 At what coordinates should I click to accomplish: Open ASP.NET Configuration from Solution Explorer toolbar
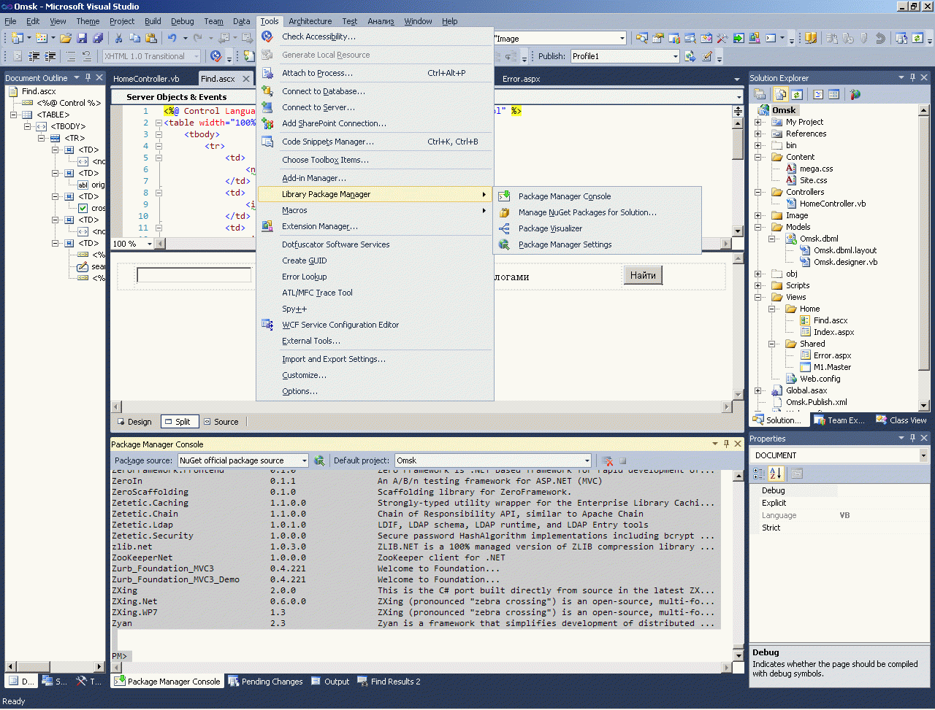pos(855,94)
